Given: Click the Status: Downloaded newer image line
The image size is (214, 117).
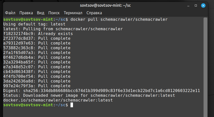Looking at the screenshot, I should point(89,95).
